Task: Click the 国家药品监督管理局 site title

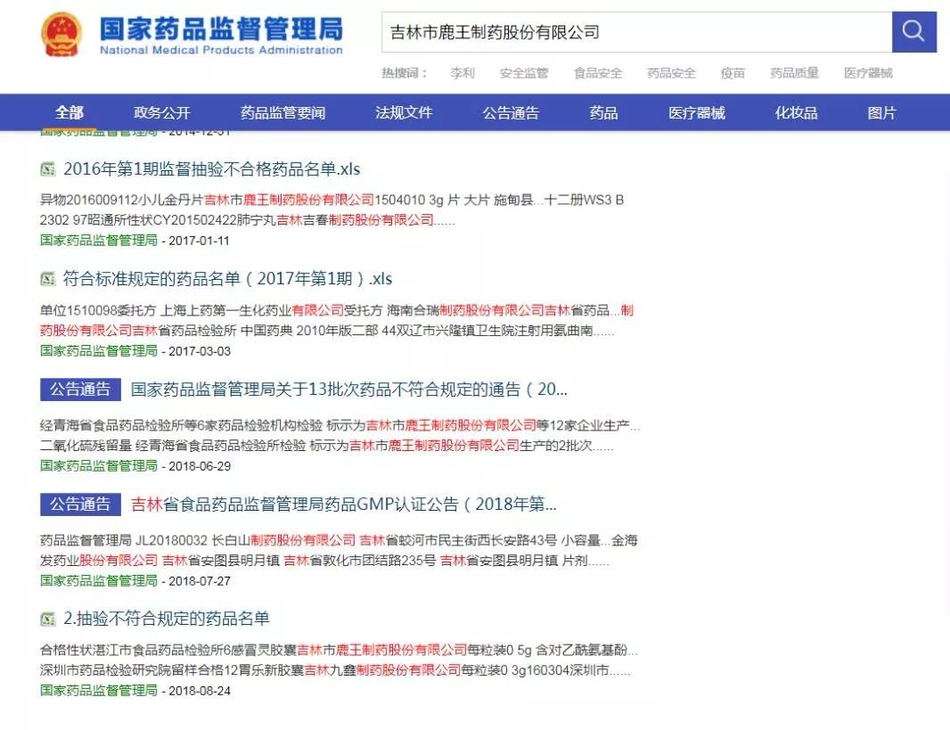Action: click(x=221, y=28)
